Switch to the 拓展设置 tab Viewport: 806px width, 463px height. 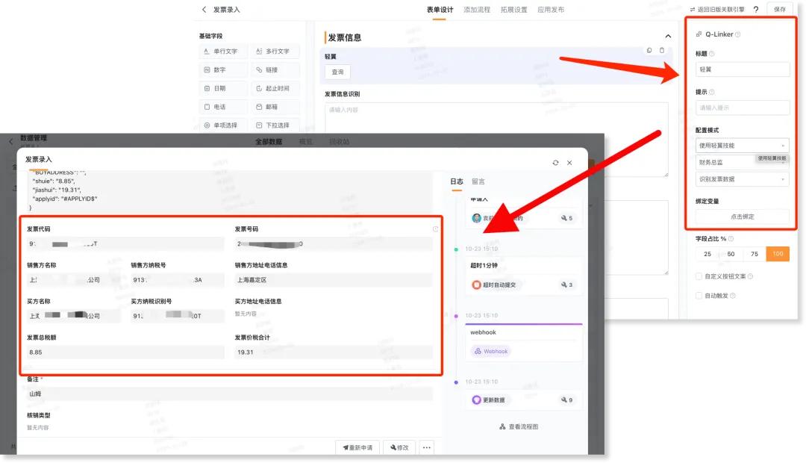click(x=513, y=10)
